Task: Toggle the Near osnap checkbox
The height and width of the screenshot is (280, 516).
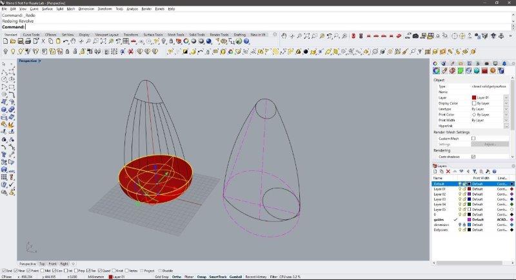Action: click(x=15, y=271)
